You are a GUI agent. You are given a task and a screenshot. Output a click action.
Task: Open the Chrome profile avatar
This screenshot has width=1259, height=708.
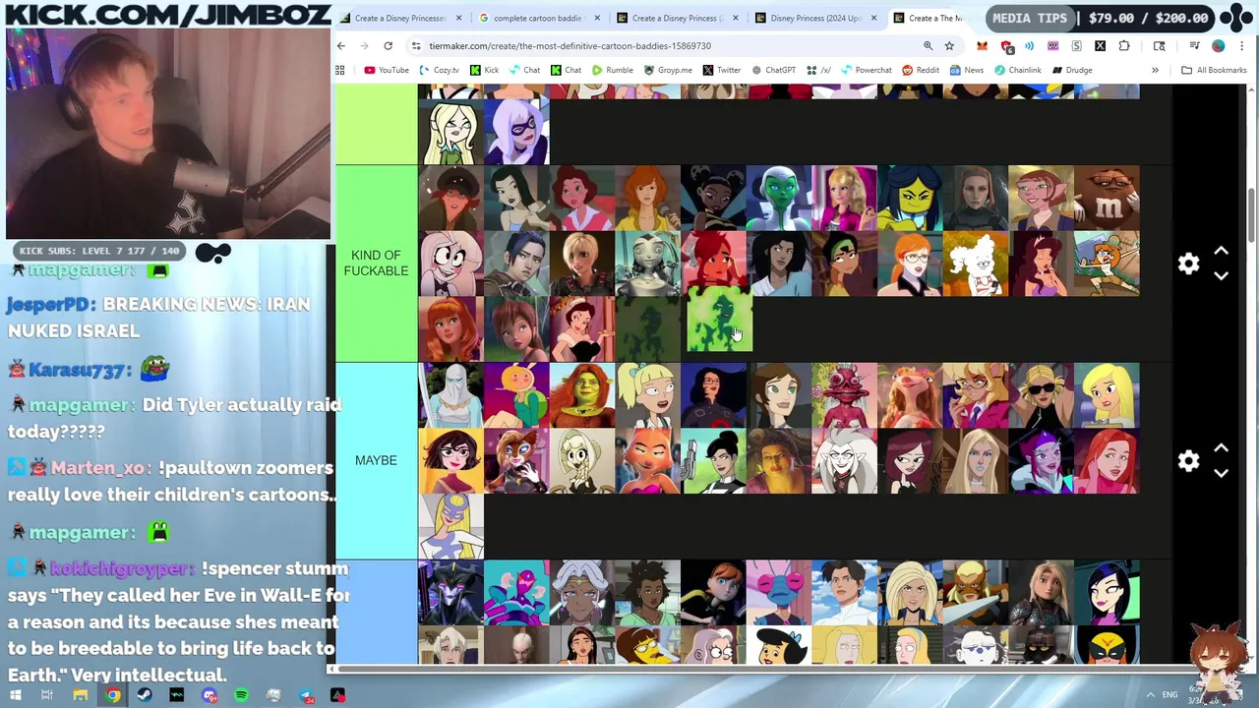1218,45
